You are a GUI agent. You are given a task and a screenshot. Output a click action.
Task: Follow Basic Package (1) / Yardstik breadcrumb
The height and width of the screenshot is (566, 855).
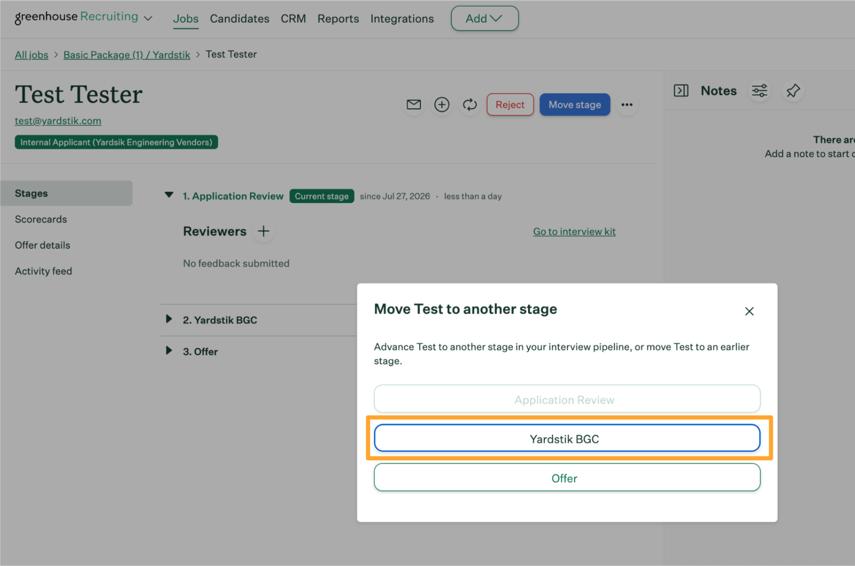pos(126,55)
